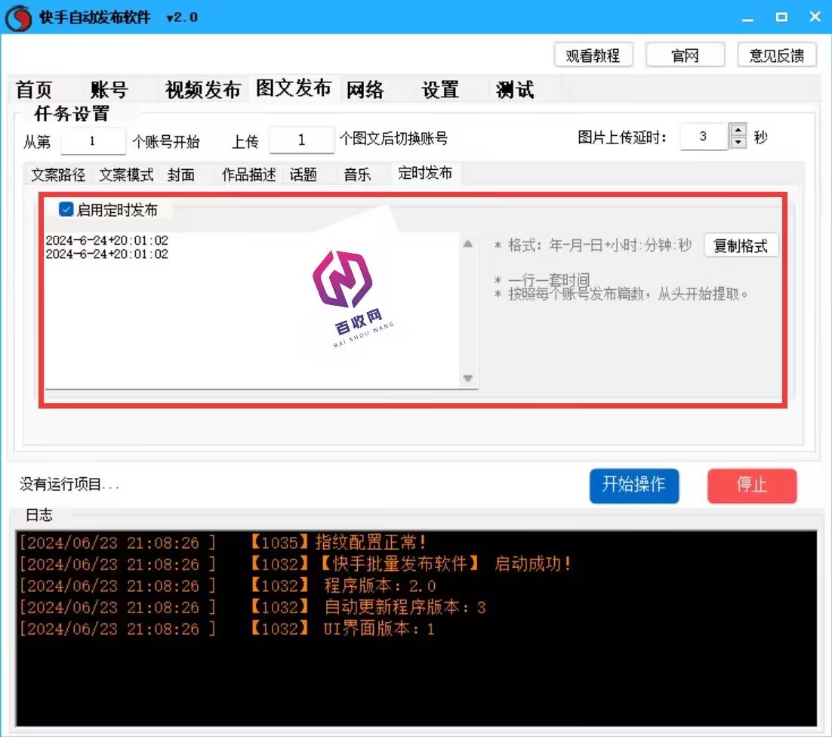Viewport: 832px width, 737px height.
Task: Open the 网络 tab
Action: pyautogui.click(x=365, y=90)
